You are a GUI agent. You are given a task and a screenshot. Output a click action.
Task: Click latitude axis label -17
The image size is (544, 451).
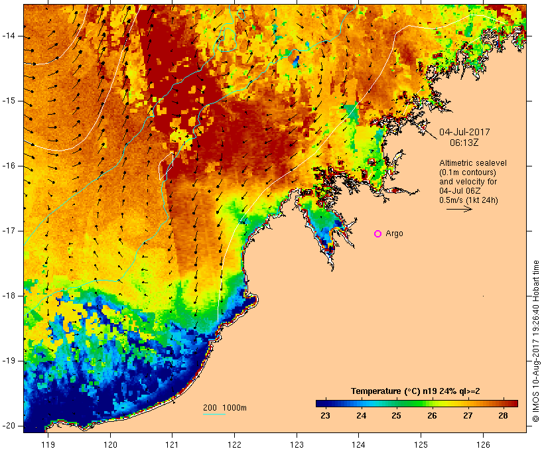(x=9, y=231)
